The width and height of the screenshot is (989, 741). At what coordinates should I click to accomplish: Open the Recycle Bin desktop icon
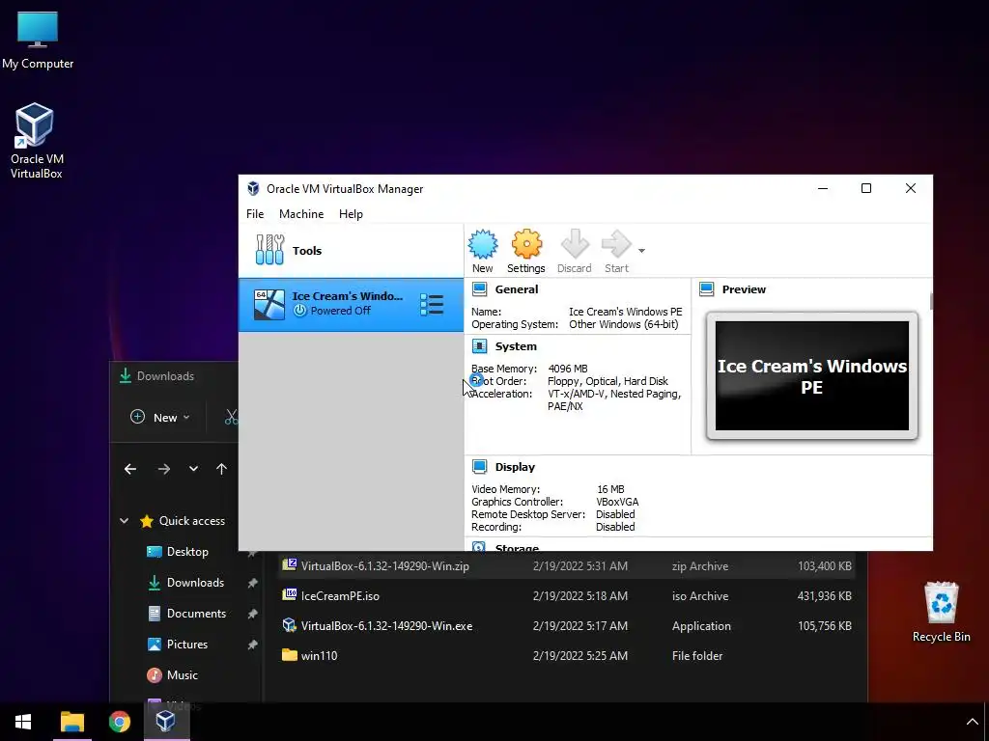click(x=941, y=612)
